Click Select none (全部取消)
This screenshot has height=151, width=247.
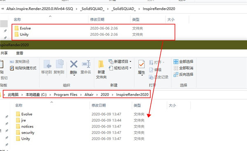(183, 68)
